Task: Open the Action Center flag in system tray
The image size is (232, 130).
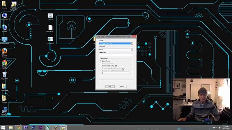Action: click(x=214, y=127)
